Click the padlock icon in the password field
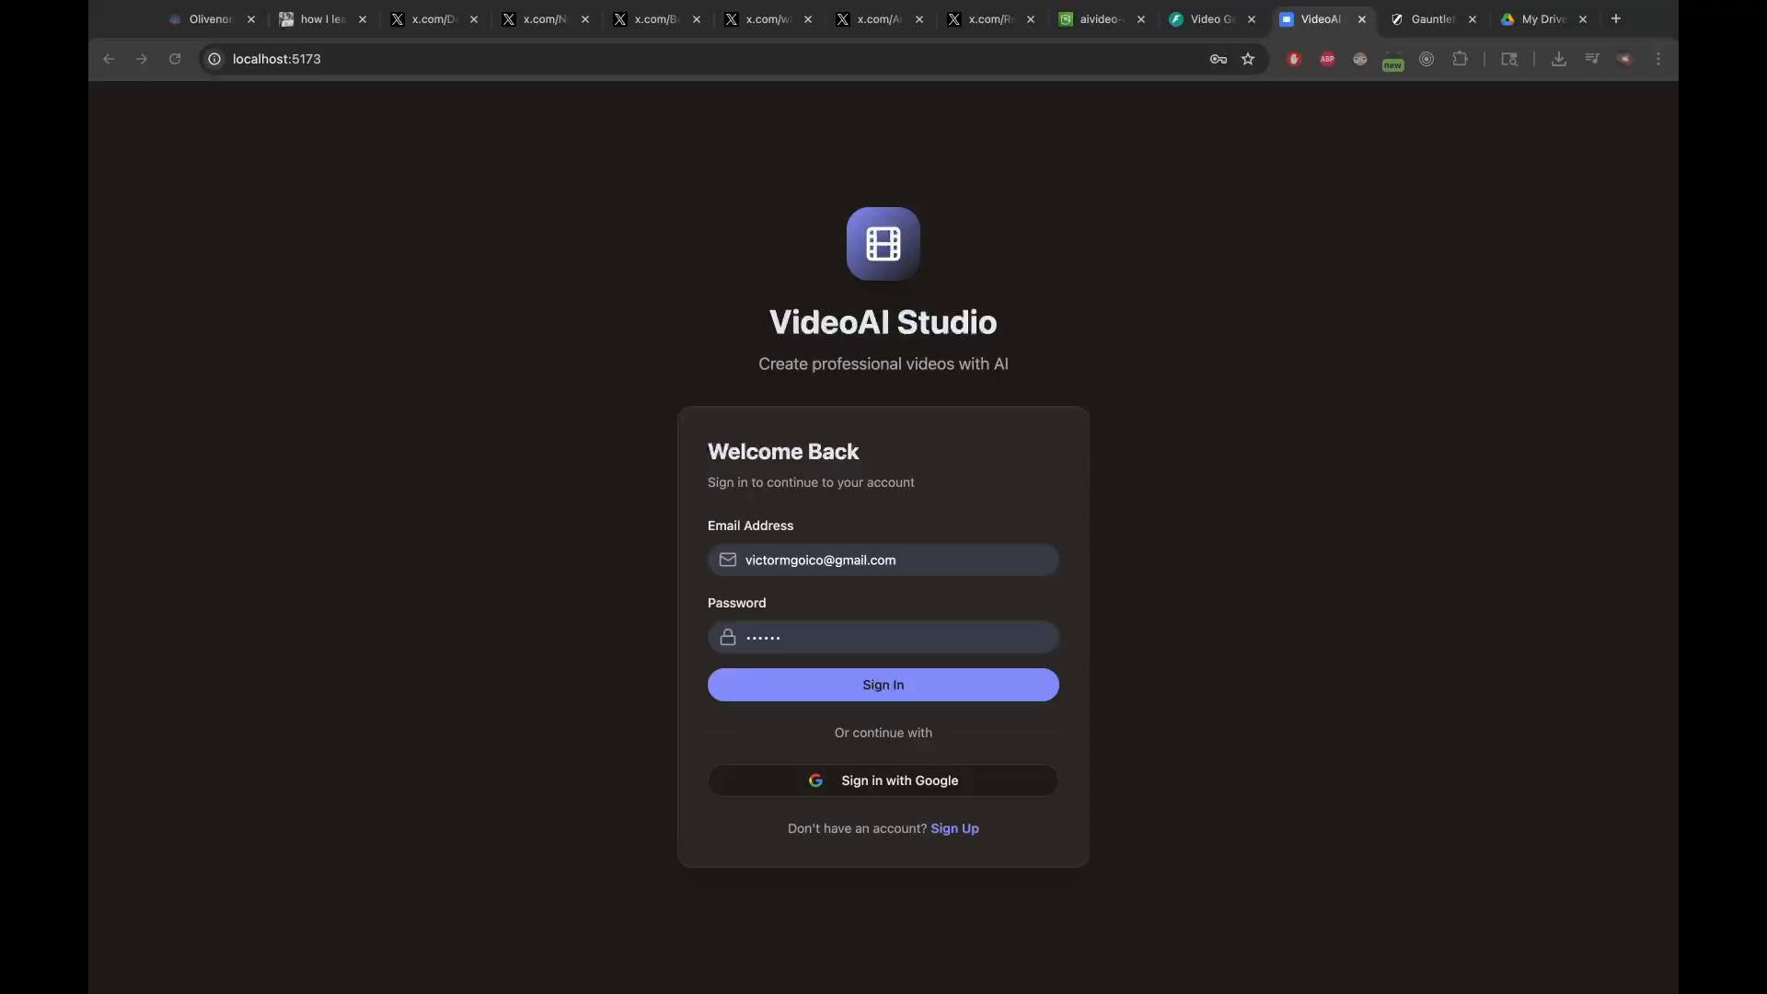Viewport: 1767px width, 994px height. (x=728, y=637)
